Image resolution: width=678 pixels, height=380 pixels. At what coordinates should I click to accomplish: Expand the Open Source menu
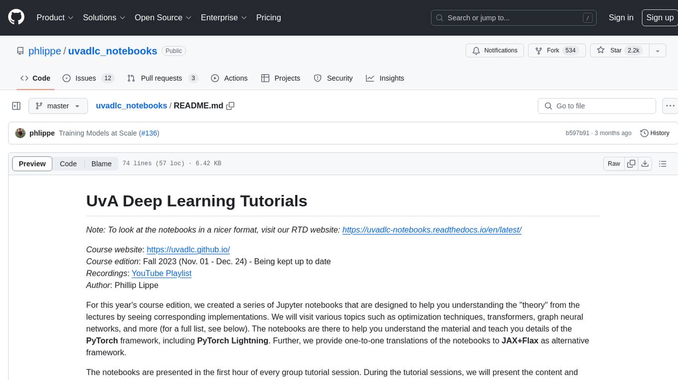click(x=163, y=17)
